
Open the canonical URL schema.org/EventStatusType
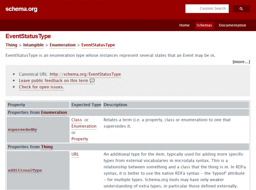pos(85,74)
